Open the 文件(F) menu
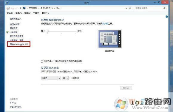 pyautogui.click(x=10, y=13)
